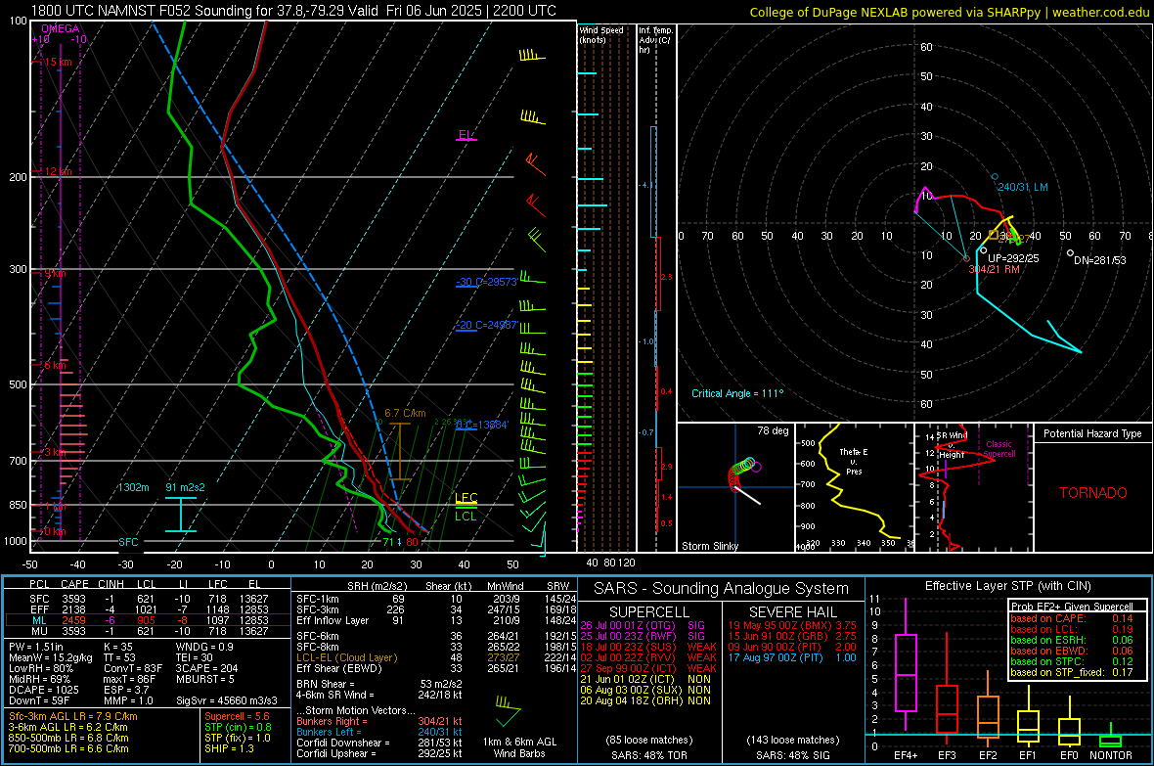The width and height of the screenshot is (1154, 766).
Task: Click the '240/31 LM' storm motion label
Action: (1022, 187)
